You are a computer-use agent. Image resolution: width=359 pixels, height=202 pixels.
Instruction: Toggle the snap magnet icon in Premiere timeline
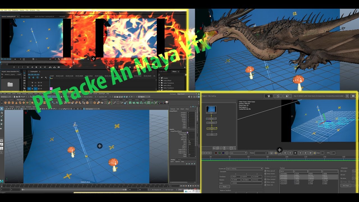pos(33,78)
